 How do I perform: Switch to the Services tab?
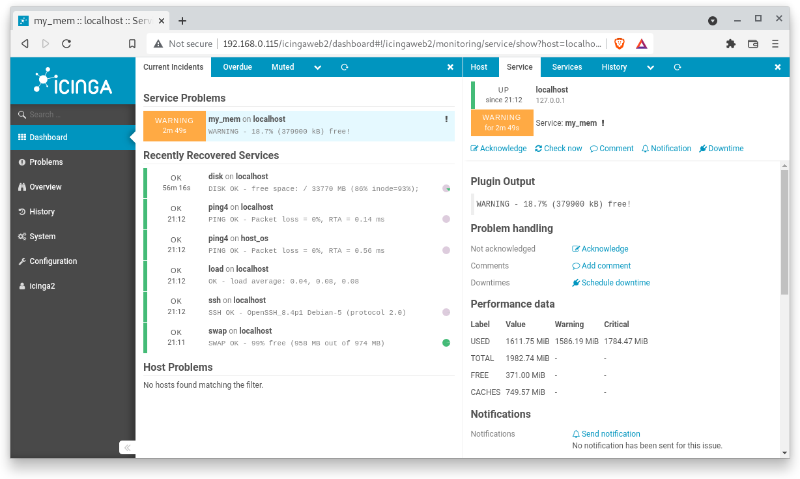[x=566, y=66]
